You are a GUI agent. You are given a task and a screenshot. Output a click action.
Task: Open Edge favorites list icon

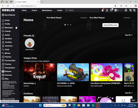click(x=126, y=6)
